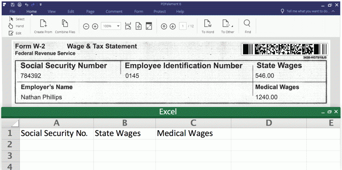The width and height of the screenshot is (342, 170).
Task: Enable the Edit mode tool
Action: click(x=17, y=33)
